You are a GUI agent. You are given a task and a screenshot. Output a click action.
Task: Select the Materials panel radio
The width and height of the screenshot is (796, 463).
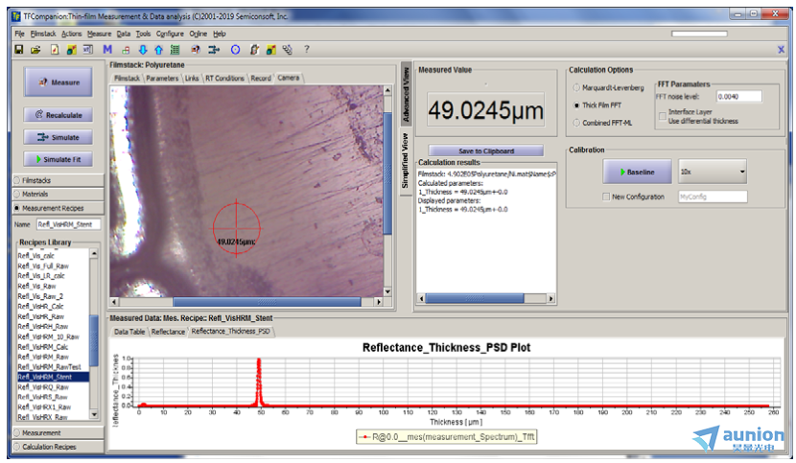coord(17,195)
